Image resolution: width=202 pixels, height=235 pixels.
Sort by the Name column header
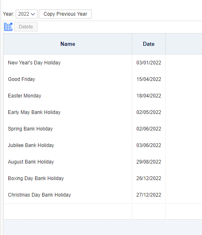[x=68, y=44]
